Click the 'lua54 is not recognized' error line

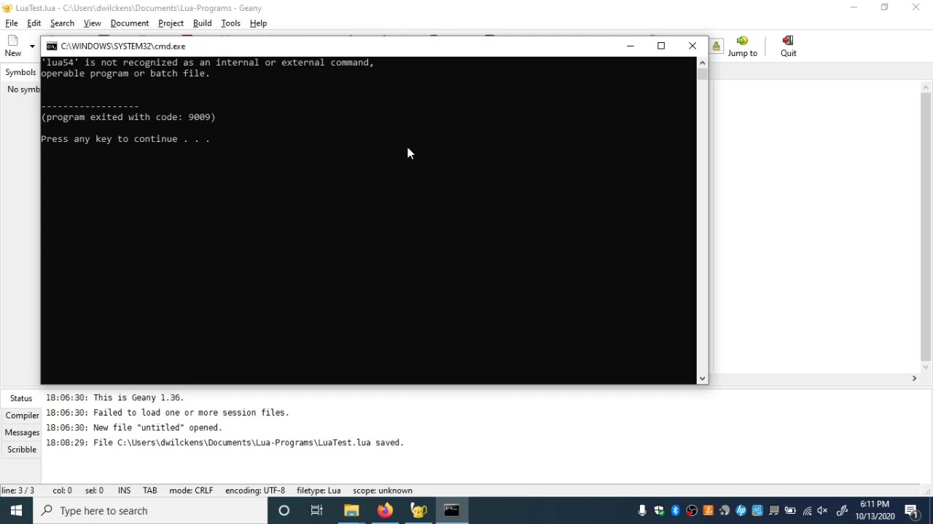pyautogui.click(x=208, y=63)
